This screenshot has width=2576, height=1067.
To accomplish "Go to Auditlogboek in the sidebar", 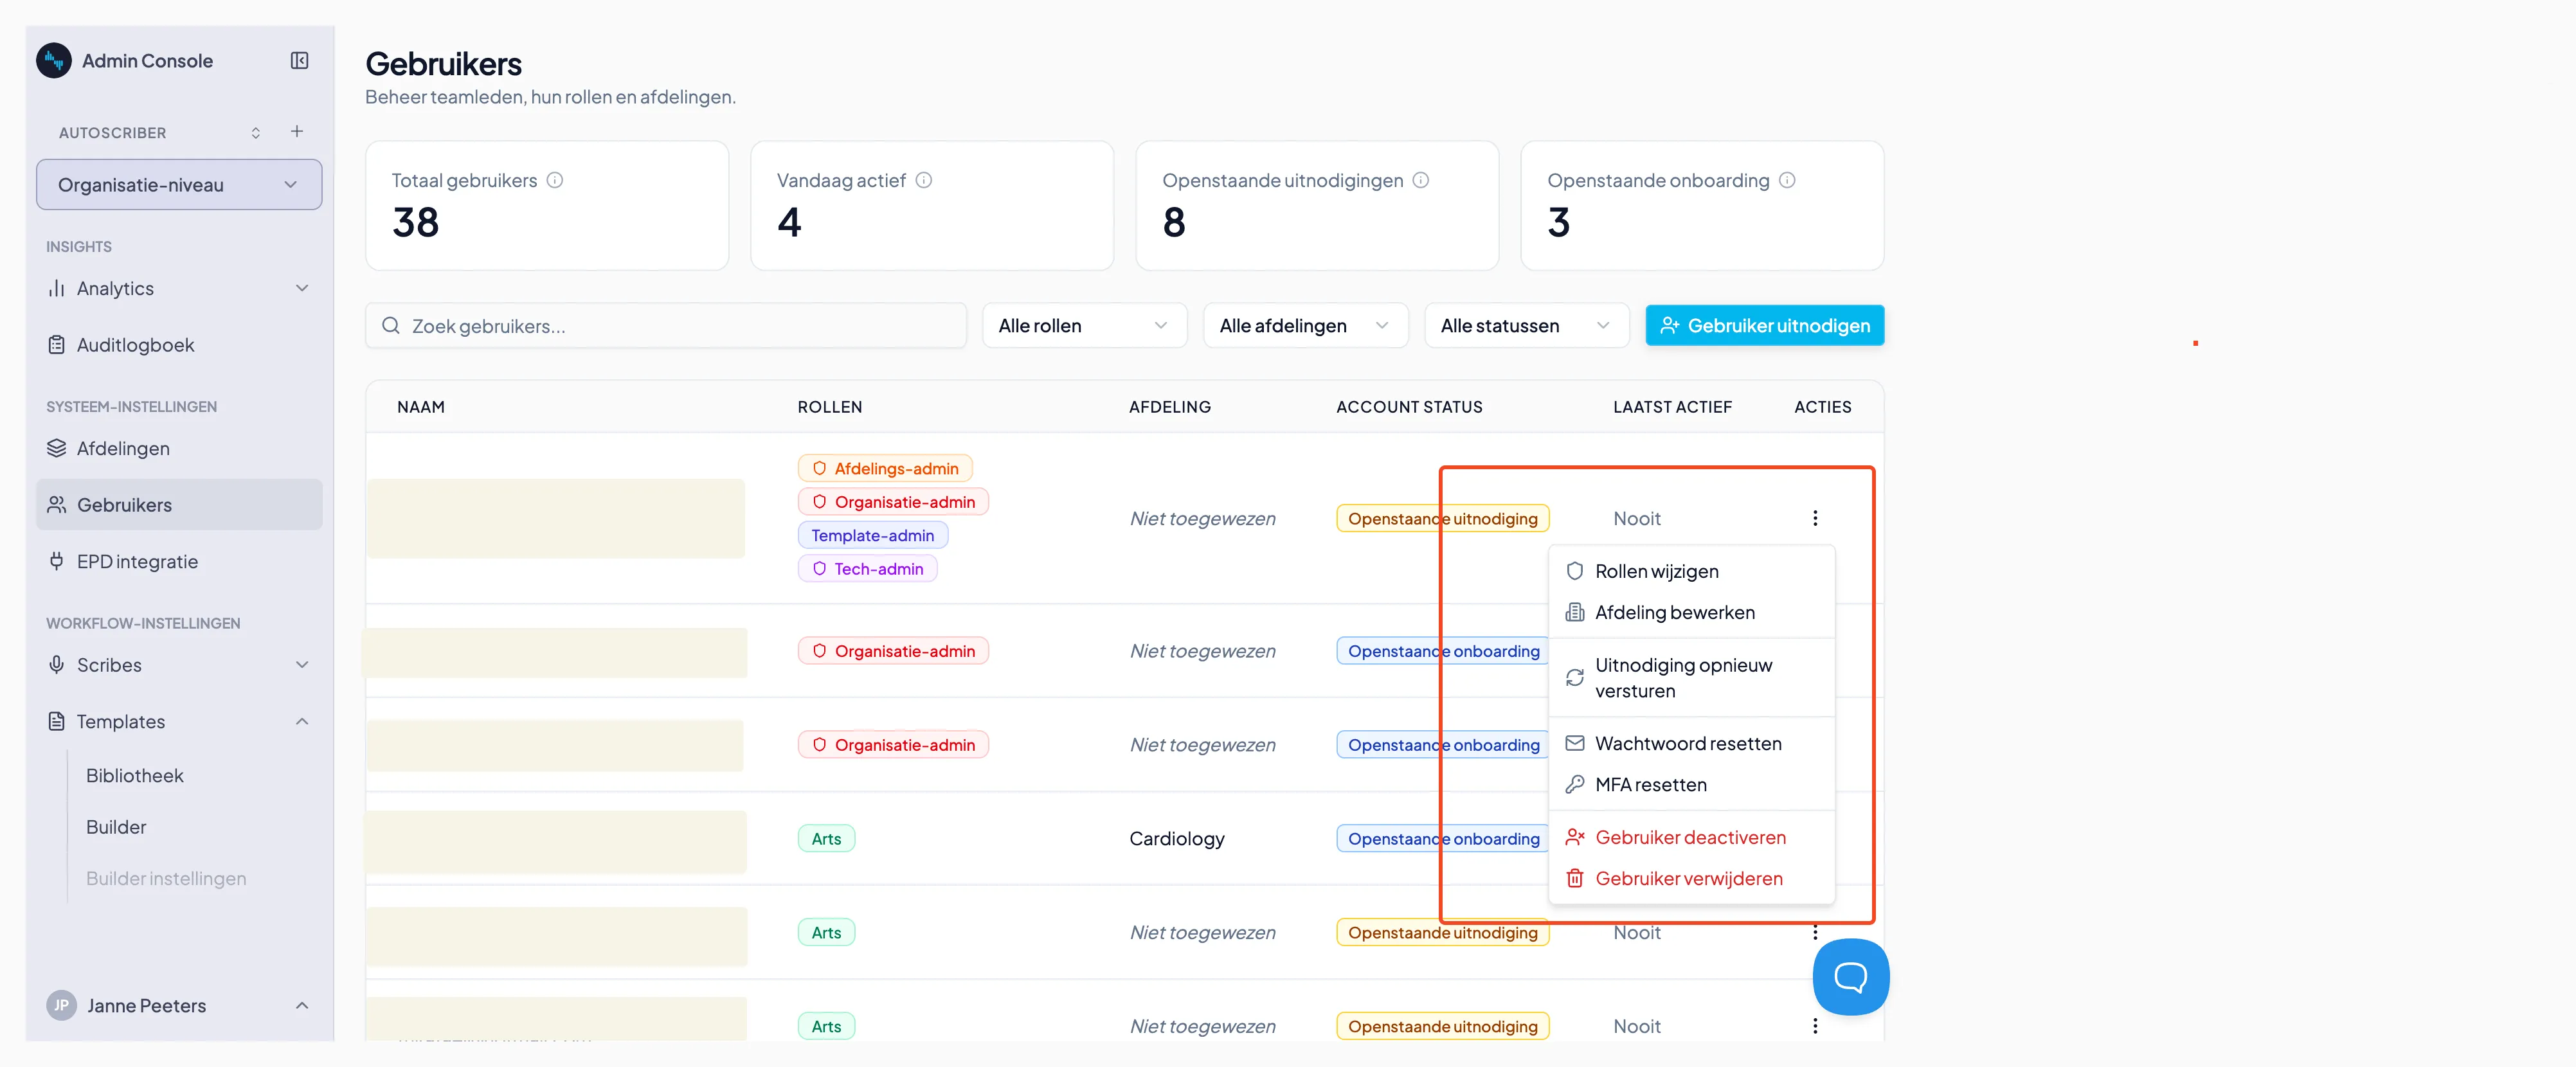I will 179,345.
